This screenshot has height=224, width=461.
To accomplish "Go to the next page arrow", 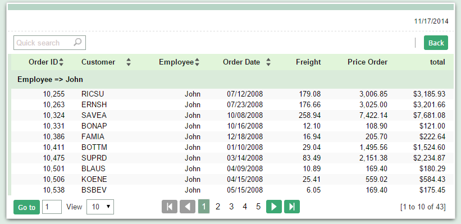I will (274, 207).
